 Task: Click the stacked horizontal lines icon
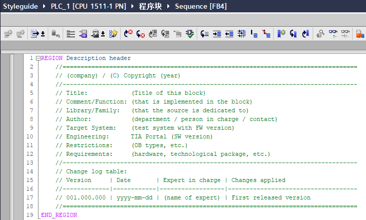[71, 34]
